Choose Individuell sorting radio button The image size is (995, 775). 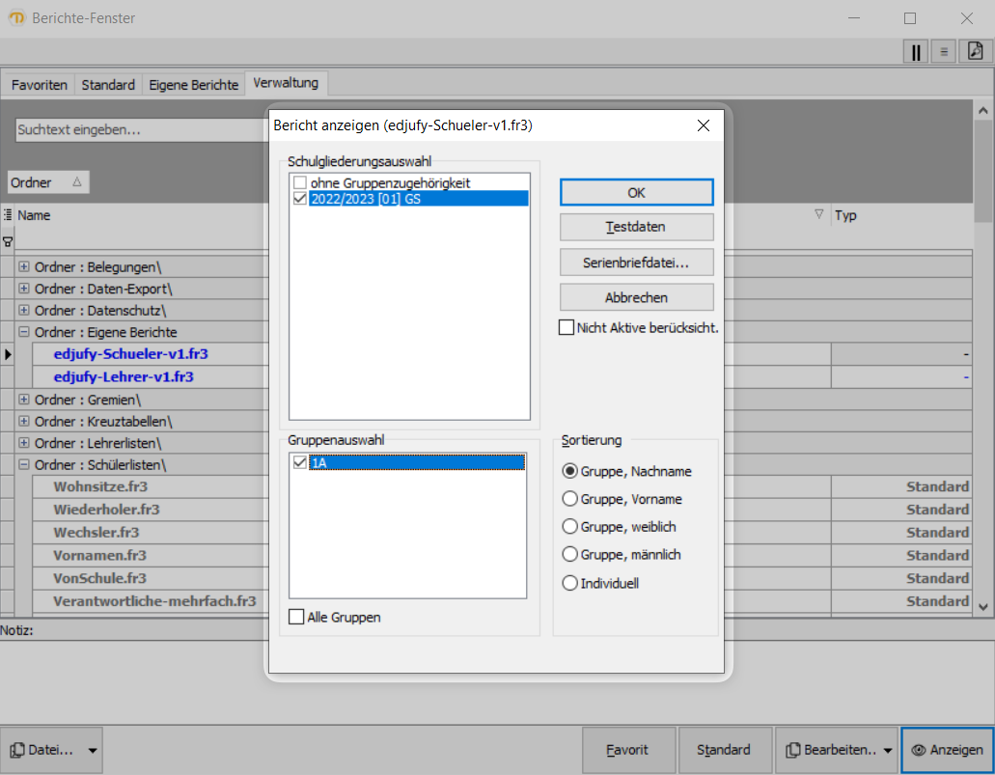[570, 583]
